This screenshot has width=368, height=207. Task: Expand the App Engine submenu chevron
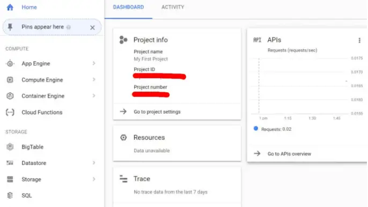94,63
